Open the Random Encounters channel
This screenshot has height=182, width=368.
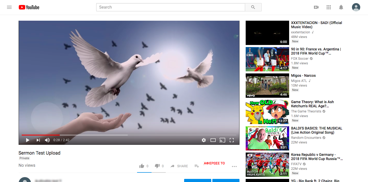(x=306, y=138)
